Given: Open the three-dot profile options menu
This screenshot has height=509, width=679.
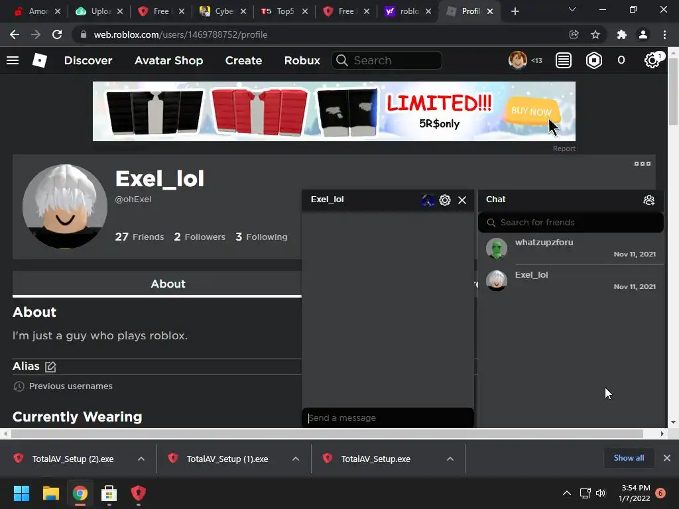Looking at the screenshot, I should coord(642,164).
